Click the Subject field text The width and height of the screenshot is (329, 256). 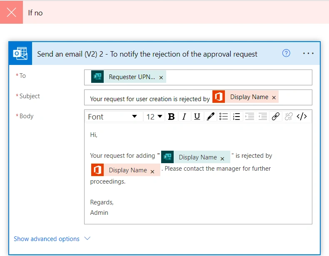coord(150,99)
